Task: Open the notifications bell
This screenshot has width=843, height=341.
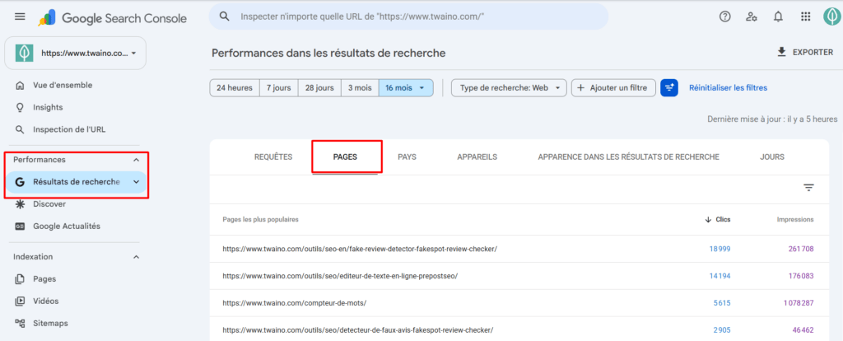Action: tap(778, 16)
